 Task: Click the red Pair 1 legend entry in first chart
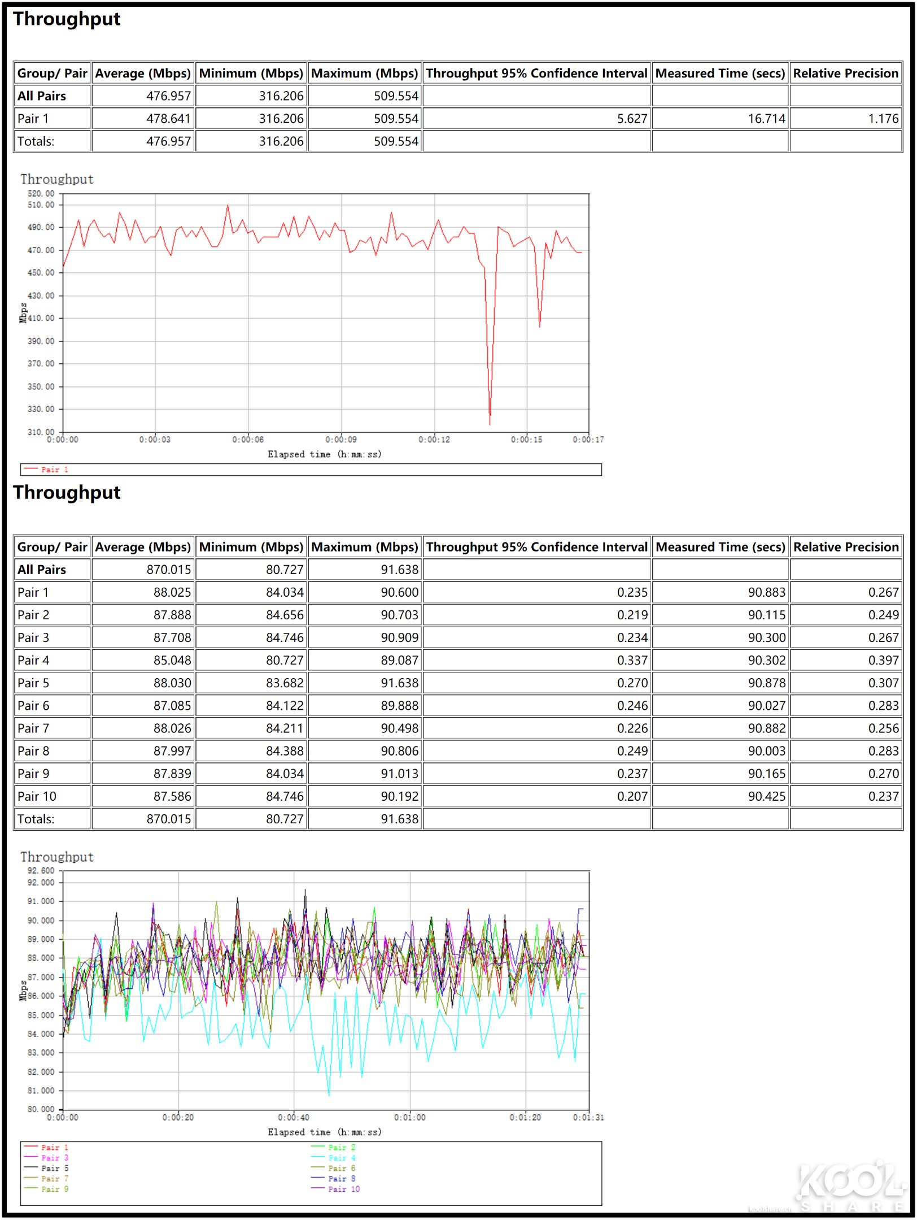pyautogui.click(x=46, y=470)
